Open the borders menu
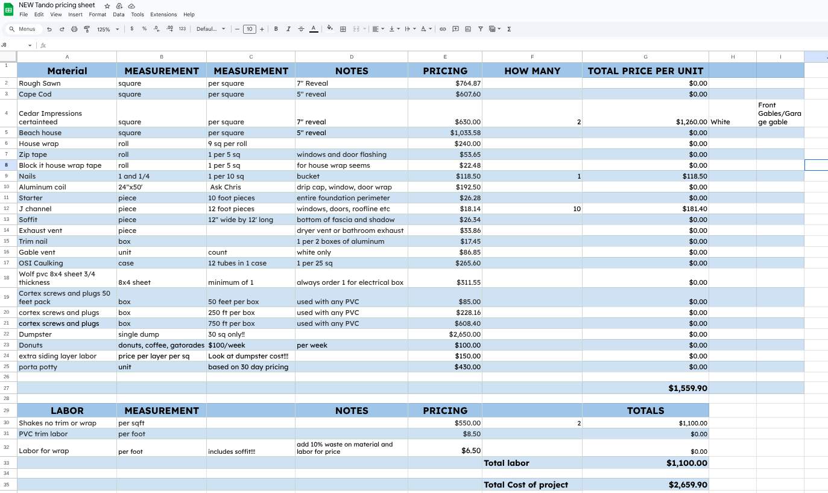 click(x=343, y=29)
